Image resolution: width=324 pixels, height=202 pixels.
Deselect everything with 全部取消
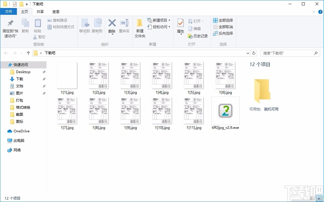pos(223,27)
